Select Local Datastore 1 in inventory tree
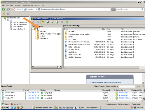Viewport: 145px width, 110px height. click(19, 27)
